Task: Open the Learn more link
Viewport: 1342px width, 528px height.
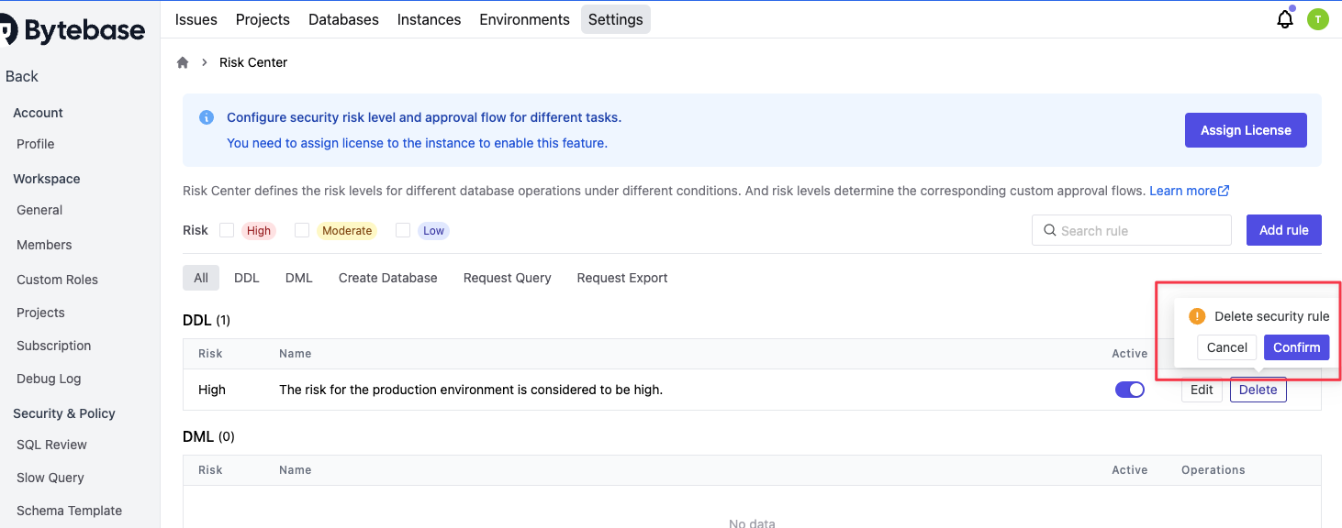Action: click(x=1182, y=190)
